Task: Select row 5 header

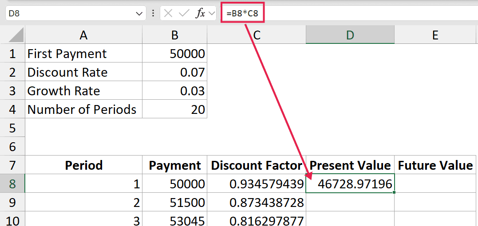Action: 12,128
